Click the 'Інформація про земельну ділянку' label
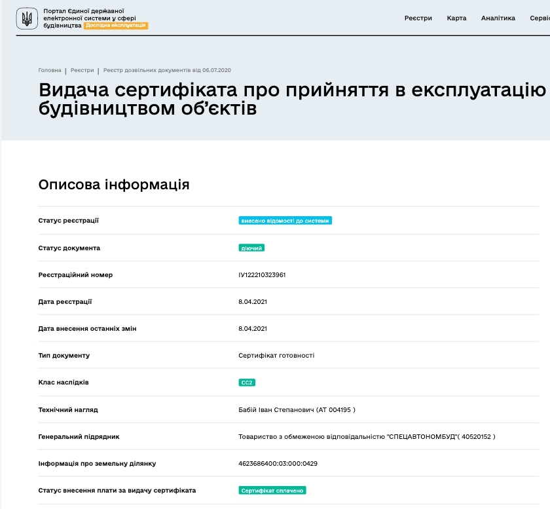 (97, 463)
